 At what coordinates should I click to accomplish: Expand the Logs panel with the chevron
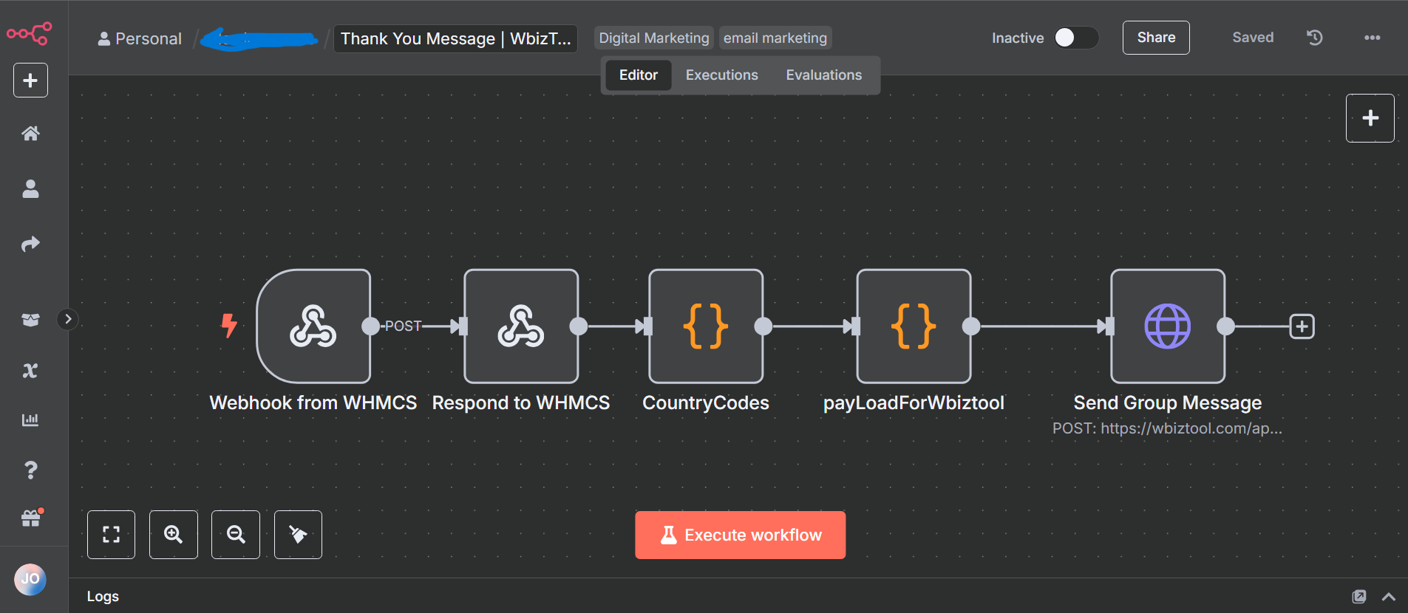coord(1389,597)
